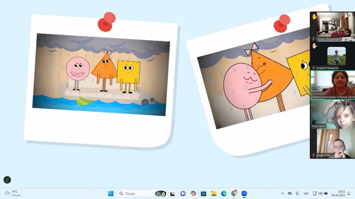Open the Zoom app in the taskbar
The image size is (355, 199).
click(244, 193)
